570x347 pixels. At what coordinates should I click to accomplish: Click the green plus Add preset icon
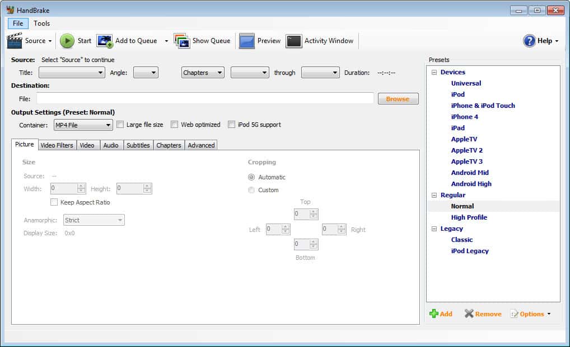point(434,313)
